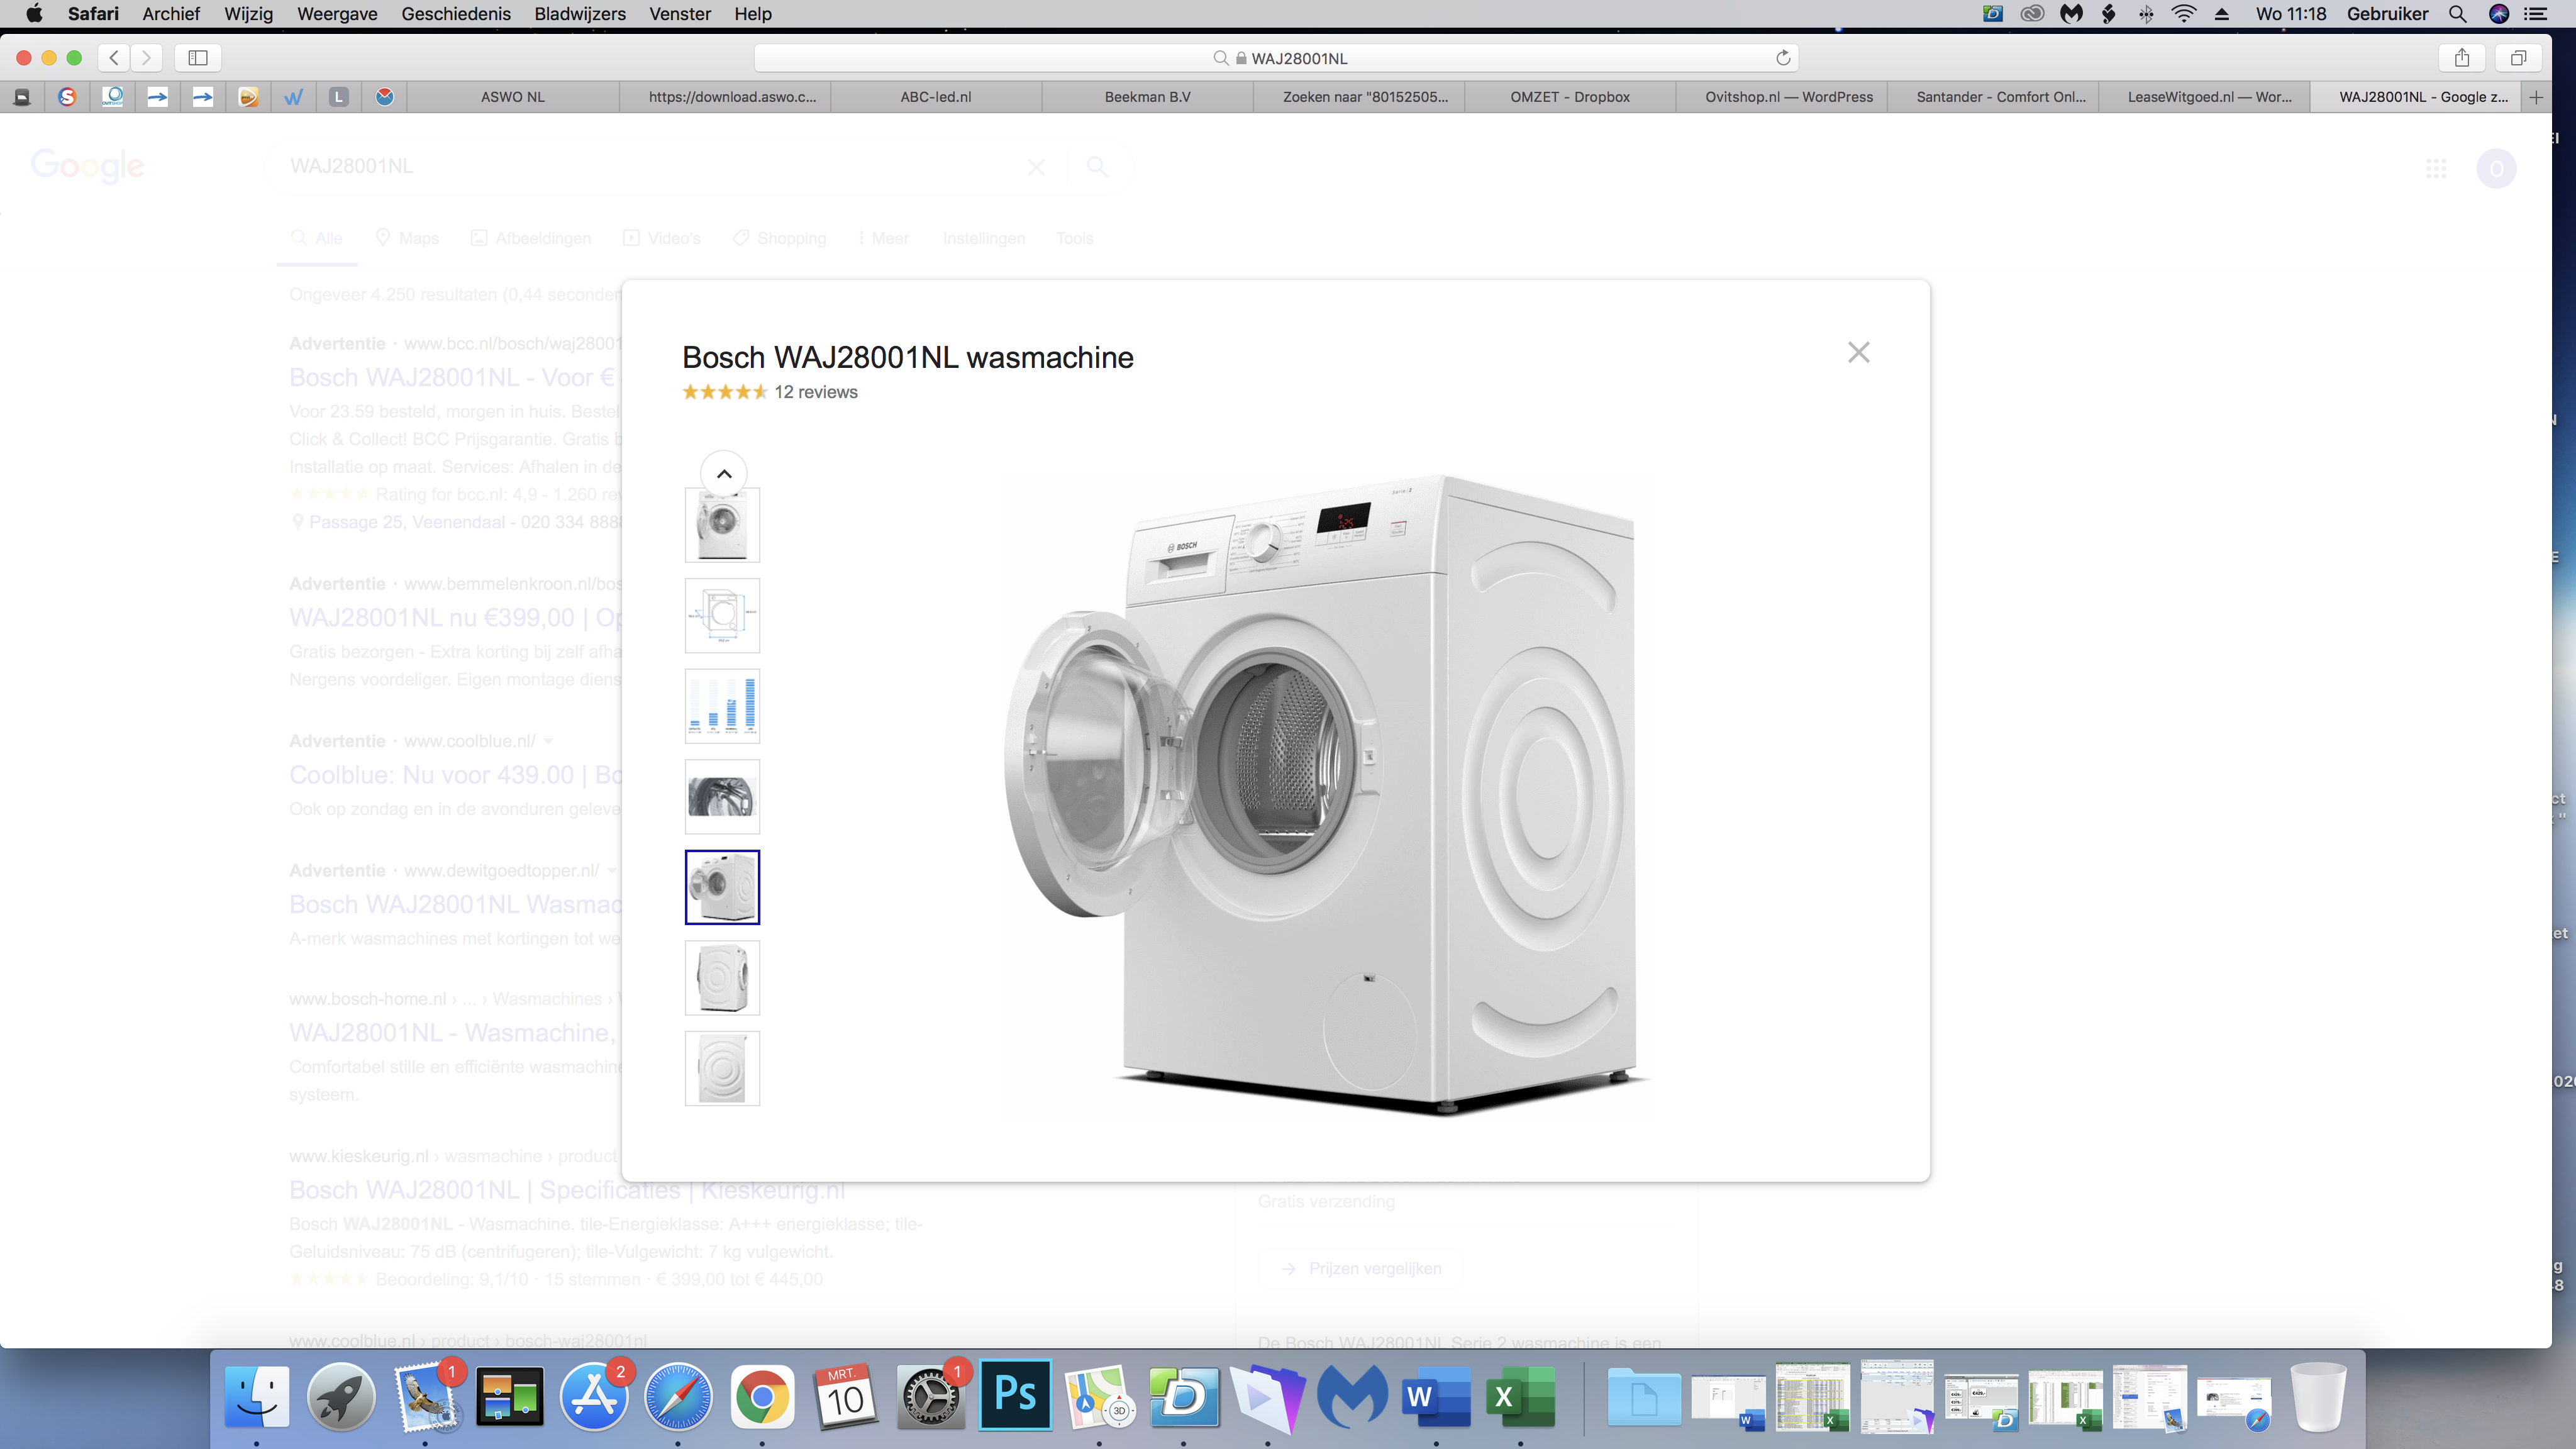The width and height of the screenshot is (2576, 1449).
Task: Reload the page with the refresh icon
Action: point(1782,58)
